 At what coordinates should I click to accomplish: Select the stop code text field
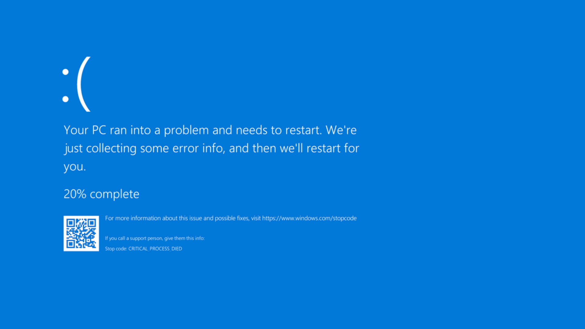144,249
